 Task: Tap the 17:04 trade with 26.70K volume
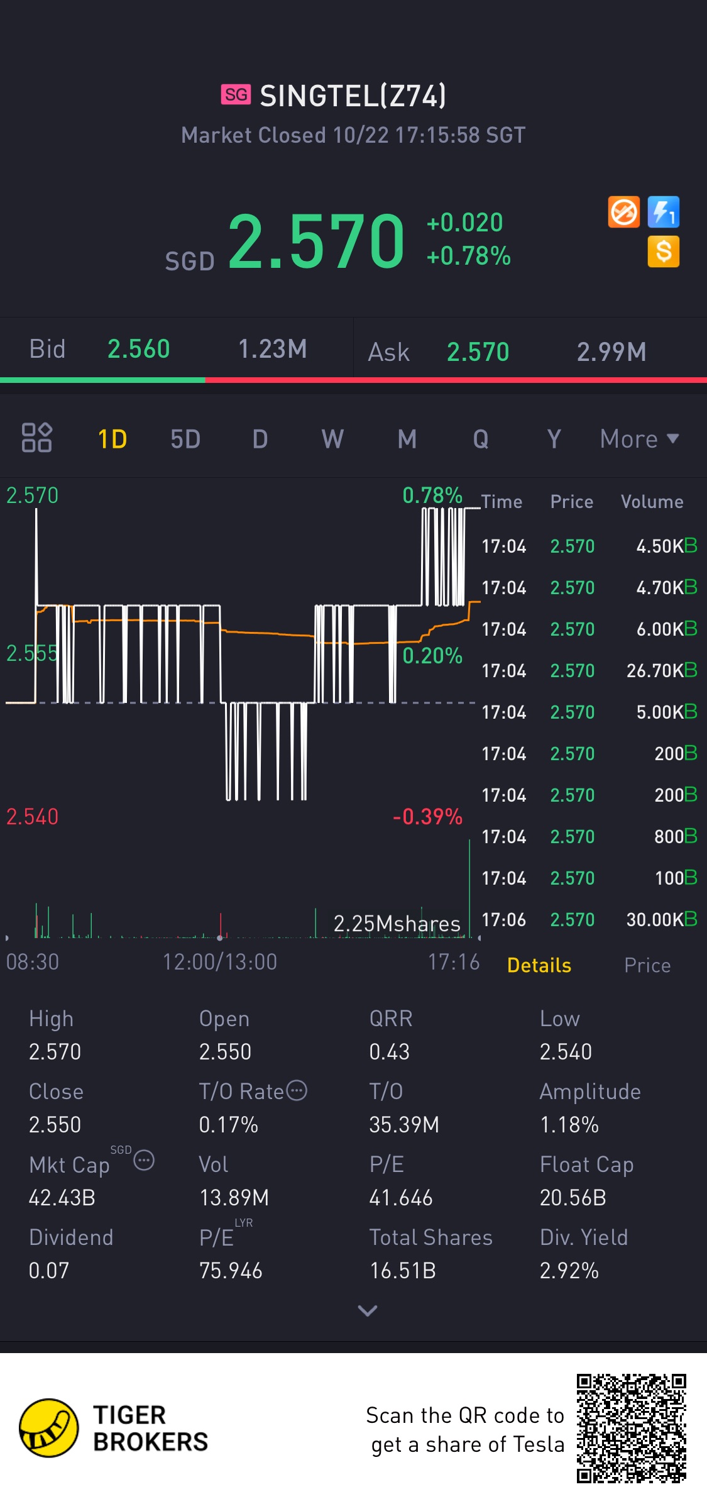[589, 670]
